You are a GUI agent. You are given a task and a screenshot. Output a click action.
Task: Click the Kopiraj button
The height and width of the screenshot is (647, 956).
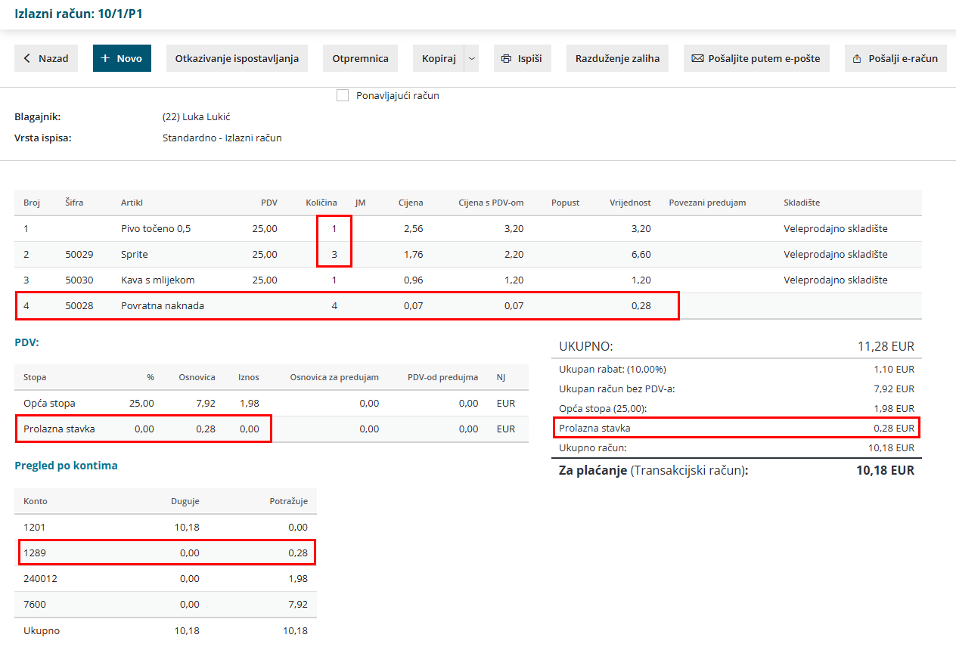[439, 58]
